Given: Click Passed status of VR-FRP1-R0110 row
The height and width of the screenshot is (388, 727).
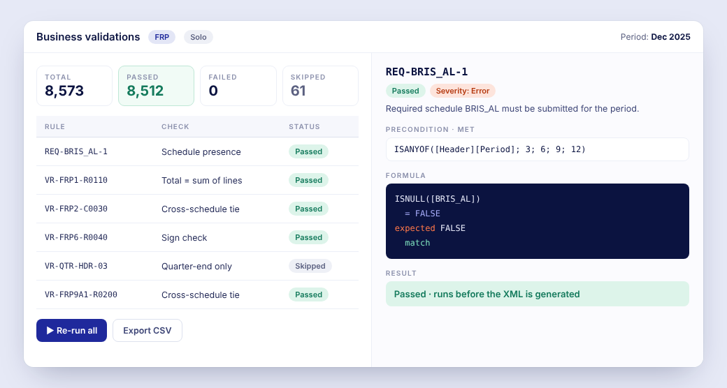Looking at the screenshot, I should 308,180.
